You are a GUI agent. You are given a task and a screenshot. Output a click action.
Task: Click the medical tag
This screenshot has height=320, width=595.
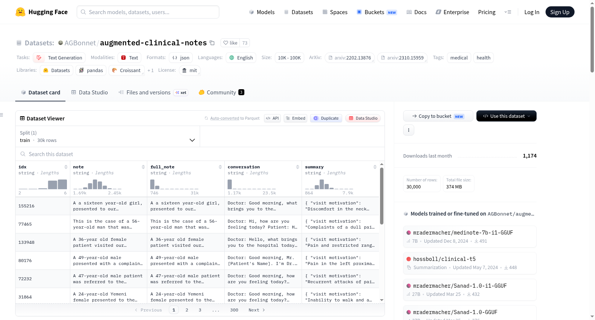tap(459, 58)
